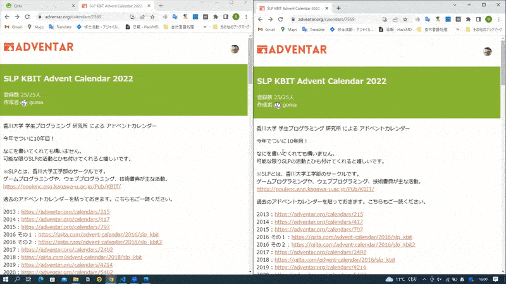
Task: Open poulenc.eng.kagawa-u.ac.jp KBIT link in left page
Action: 62,186
